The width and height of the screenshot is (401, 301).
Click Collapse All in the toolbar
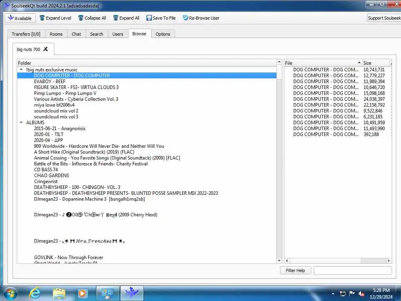pyautogui.click(x=92, y=18)
